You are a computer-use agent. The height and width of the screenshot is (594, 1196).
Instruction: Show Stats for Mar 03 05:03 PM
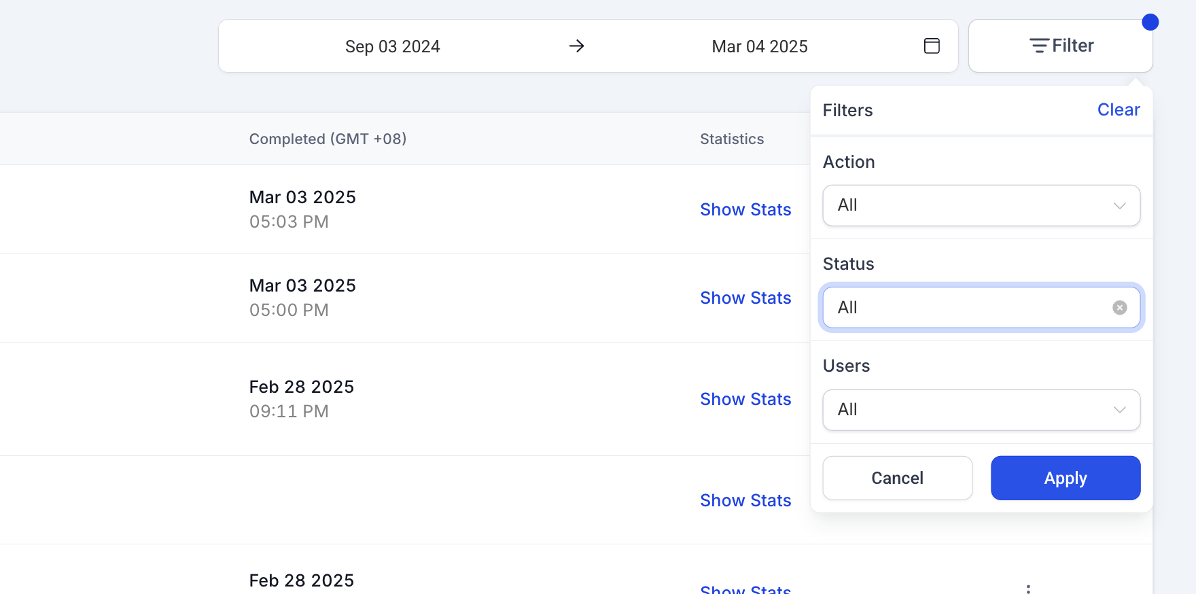[745, 210]
